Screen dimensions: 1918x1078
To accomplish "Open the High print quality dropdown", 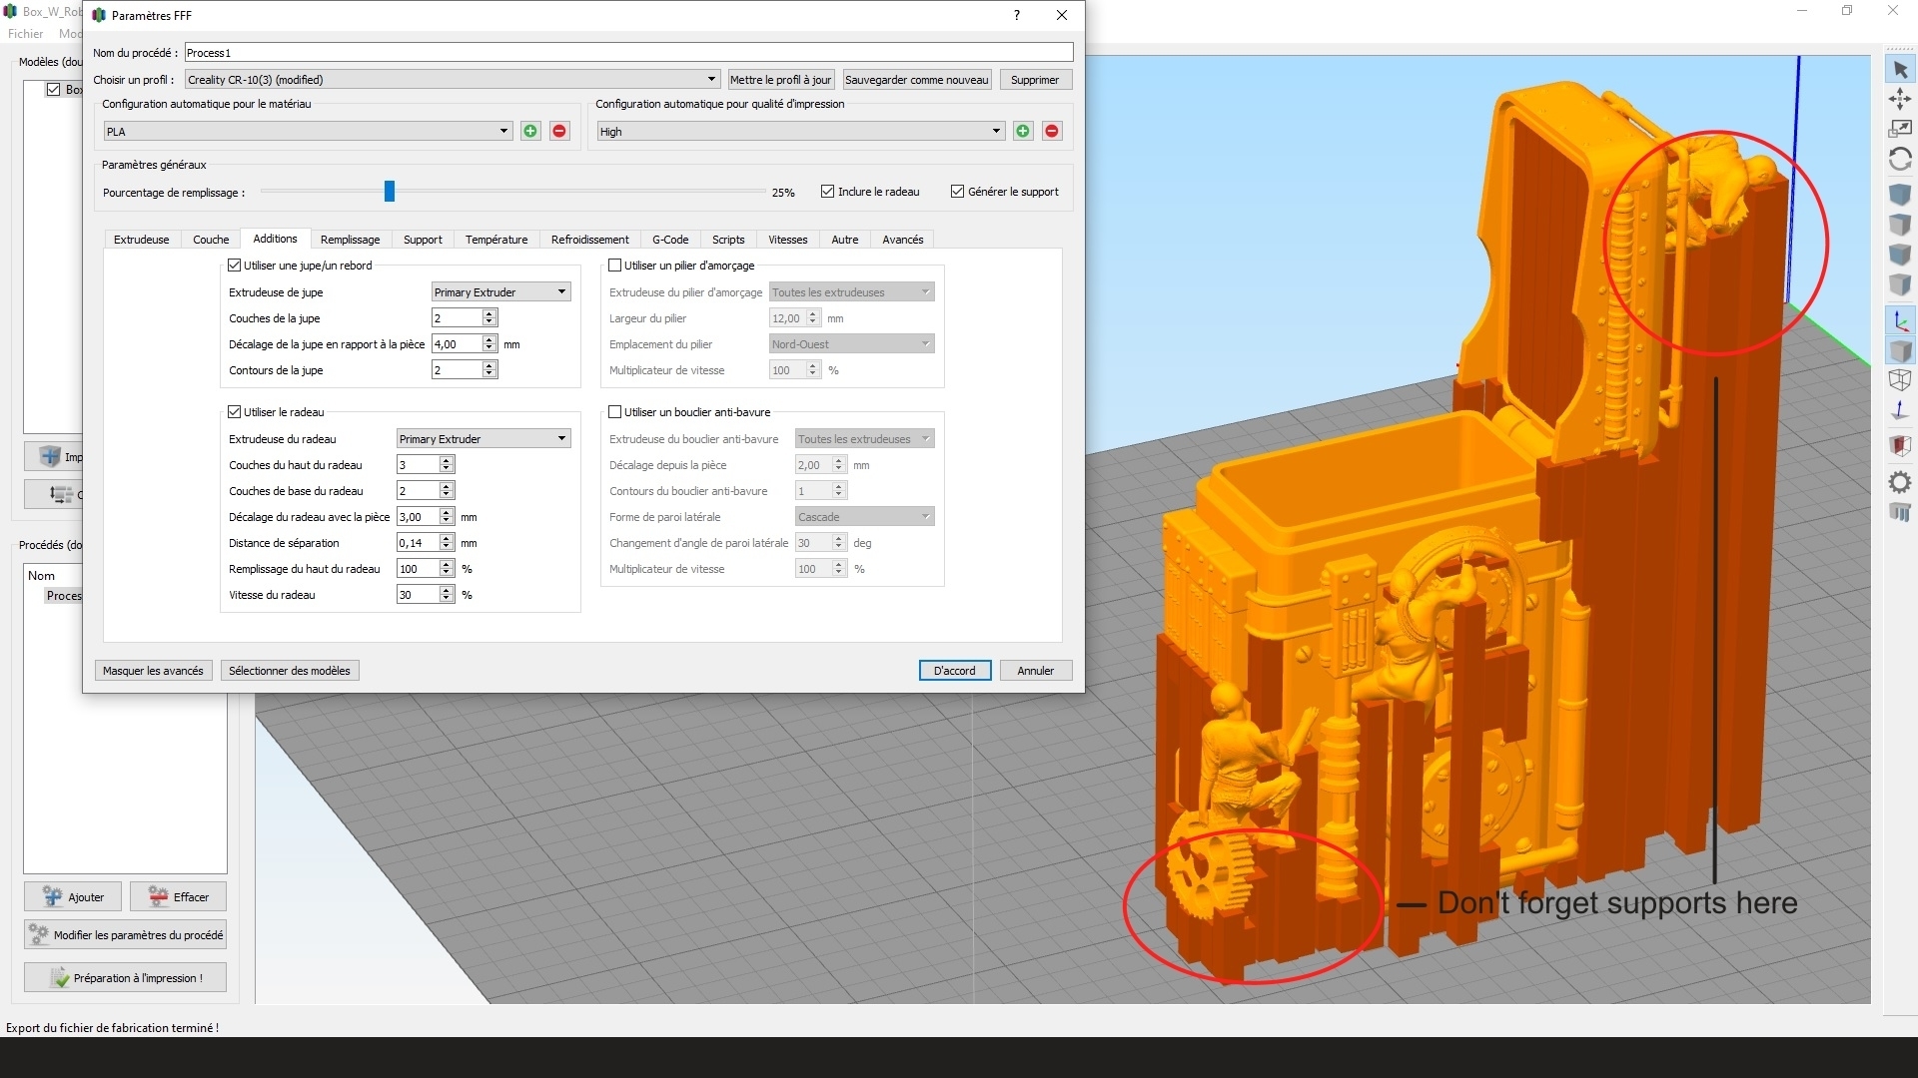I will point(800,132).
